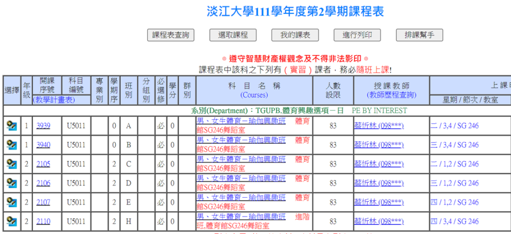This screenshot has width=511, height=234.
Task: Click the 進行列印 button
Action: click(x=357, y=35)
